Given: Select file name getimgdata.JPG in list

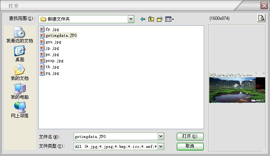Looking at the screenshot, I should click(x=61, y=36).
